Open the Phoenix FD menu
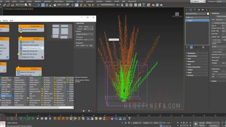This screenshot has height=127, width=226. (132, 1)
